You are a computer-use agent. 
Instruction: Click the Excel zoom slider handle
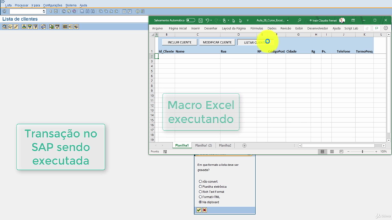362,152
